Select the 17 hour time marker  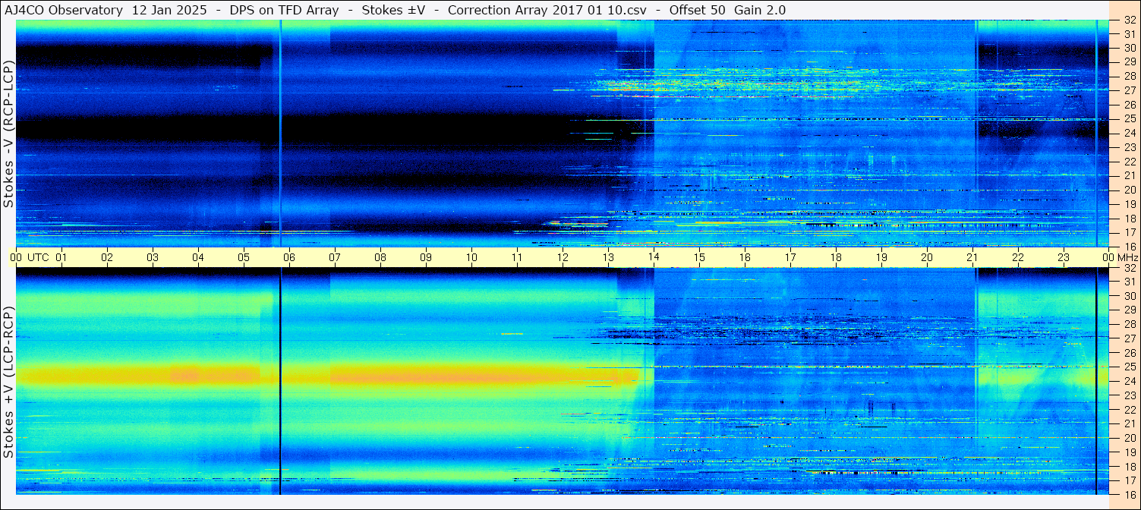pos(790,257)
